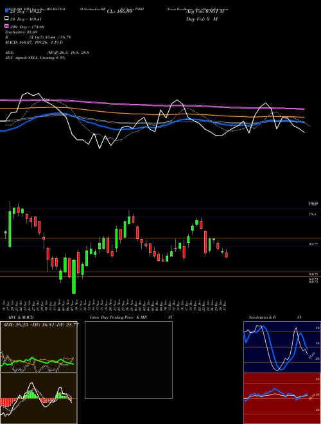Open the red RSI mini chart

tap(282, 398)
